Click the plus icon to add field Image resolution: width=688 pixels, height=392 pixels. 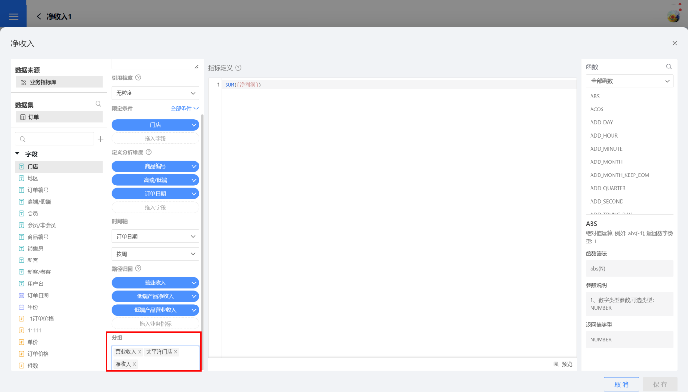tap(100, 139)
